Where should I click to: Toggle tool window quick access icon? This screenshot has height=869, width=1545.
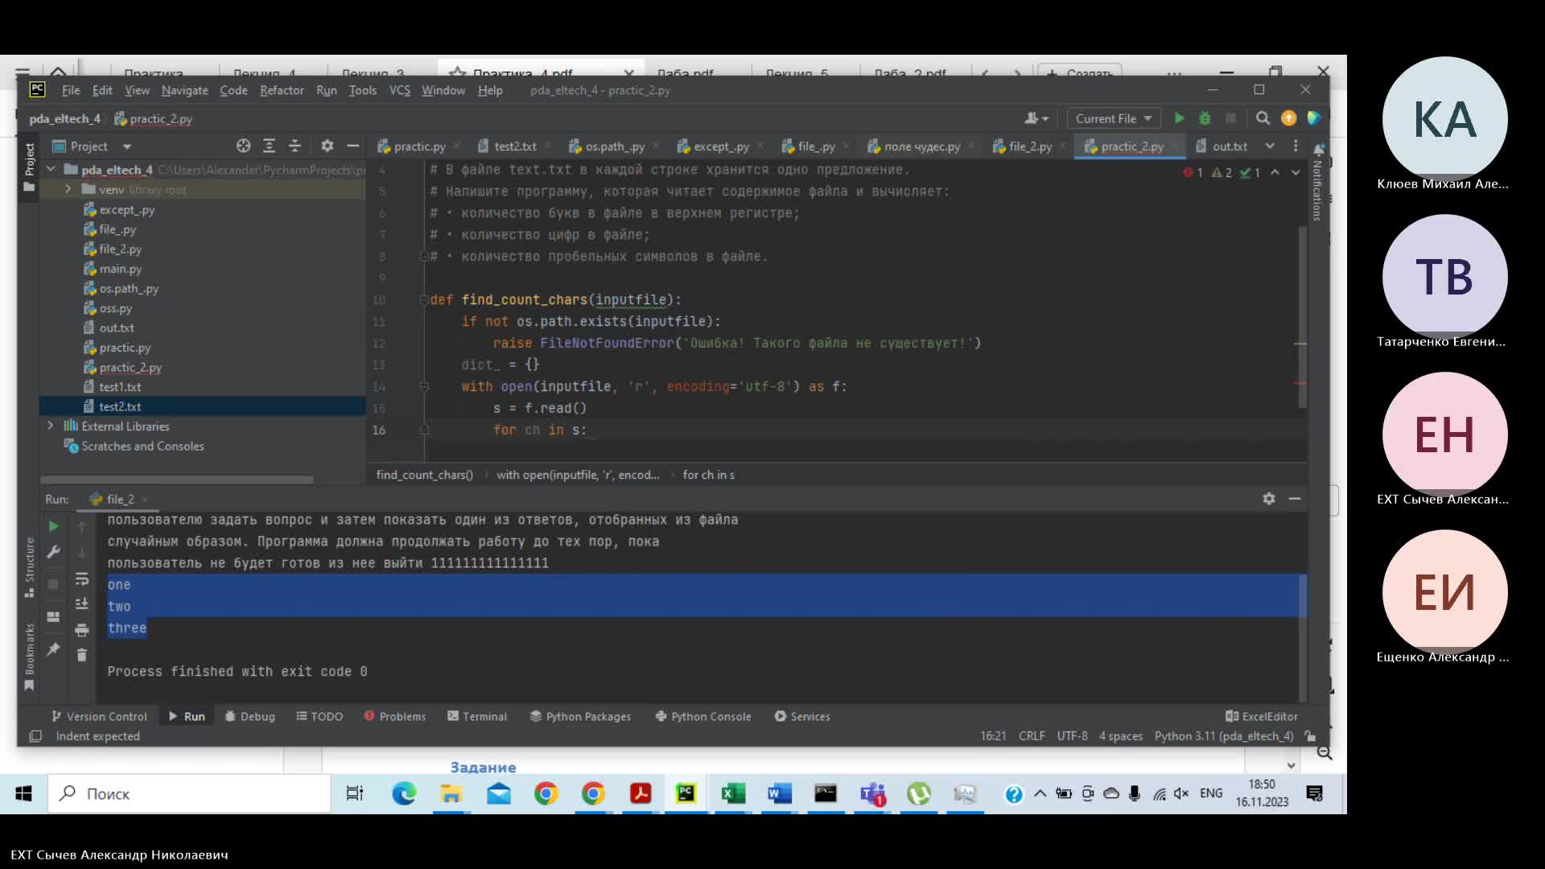coord(35,736)
